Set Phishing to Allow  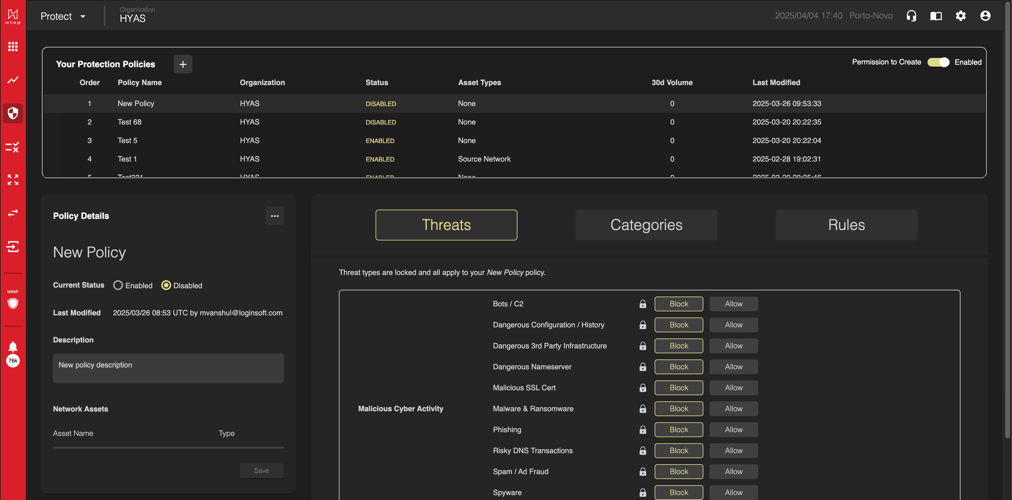click(734, 429)
